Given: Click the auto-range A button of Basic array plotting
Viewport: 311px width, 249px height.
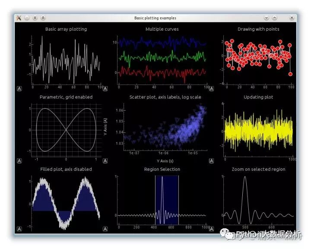Looking at the screenshot, I should coord(19,89).
